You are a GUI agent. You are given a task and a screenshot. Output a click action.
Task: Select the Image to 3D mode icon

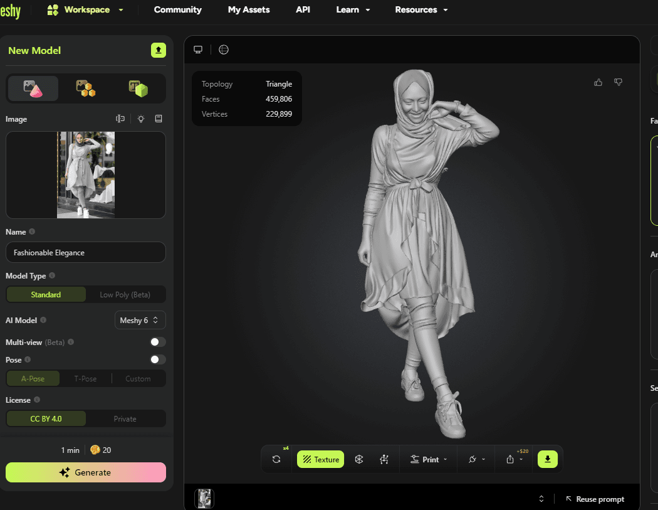(33, 88)
